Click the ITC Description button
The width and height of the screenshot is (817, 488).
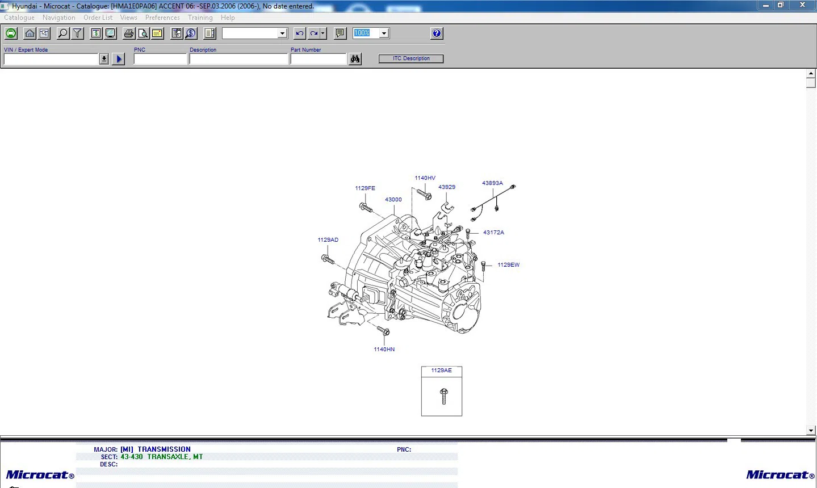point(411,58)
